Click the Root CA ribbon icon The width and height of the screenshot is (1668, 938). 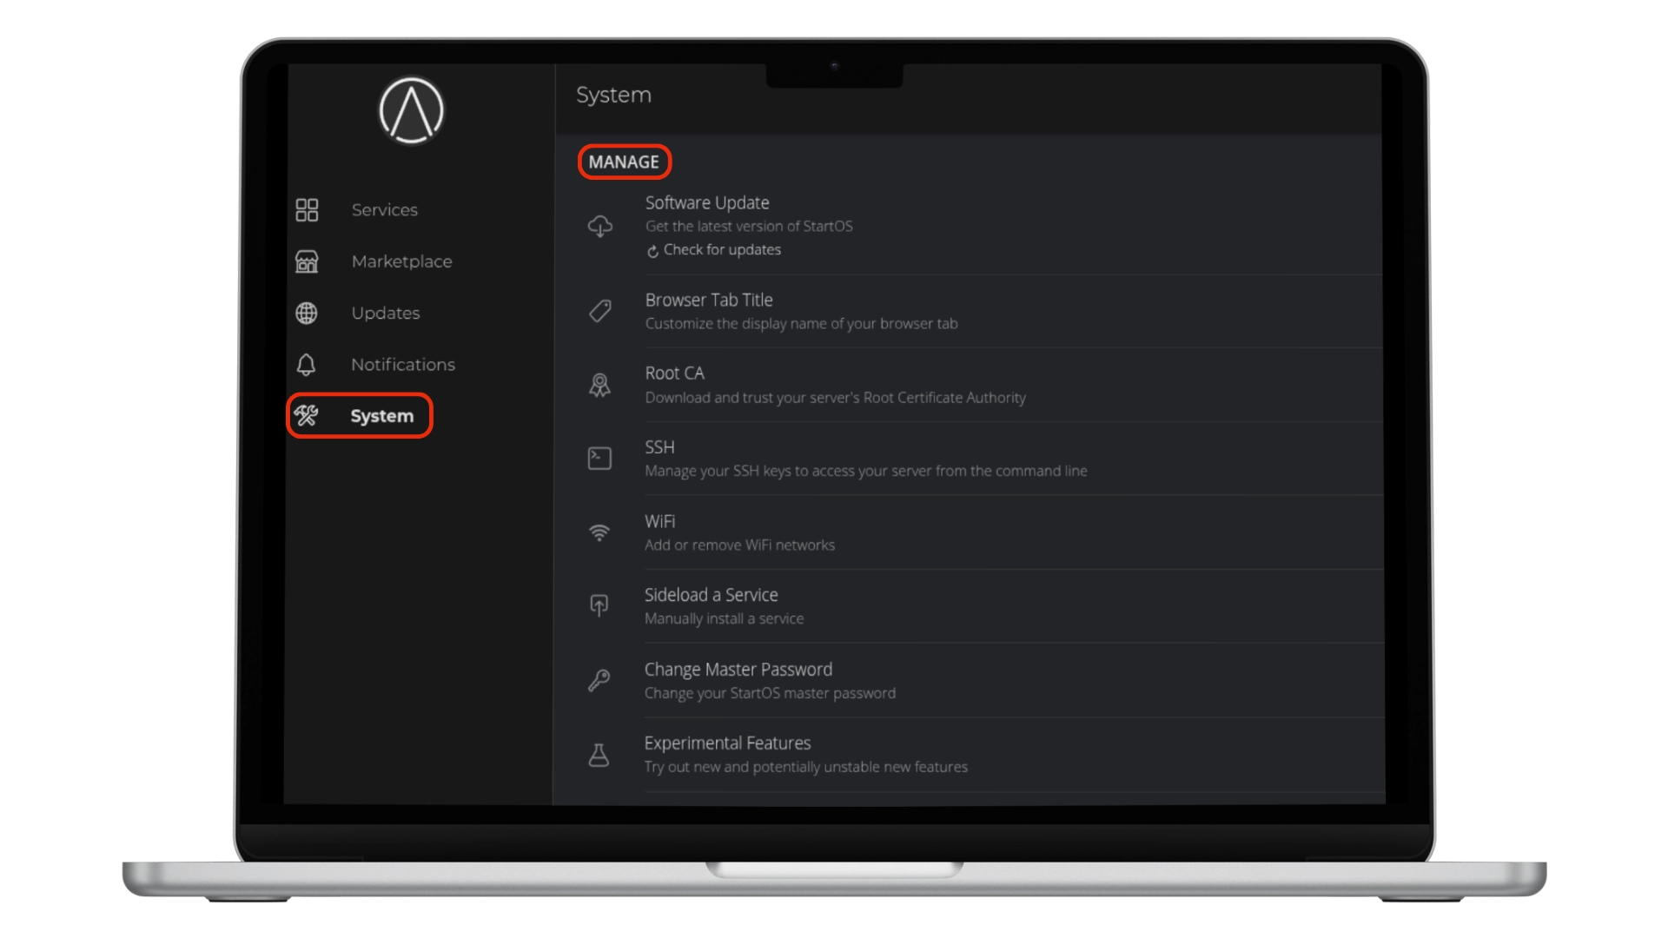tap(599, 385)
